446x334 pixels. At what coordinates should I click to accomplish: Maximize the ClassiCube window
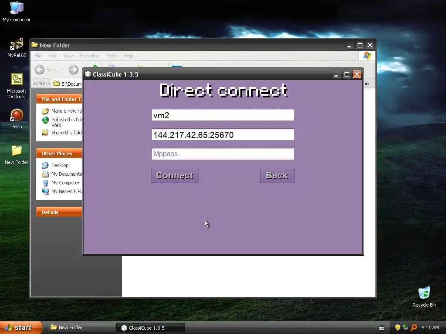tap(347, 74)
